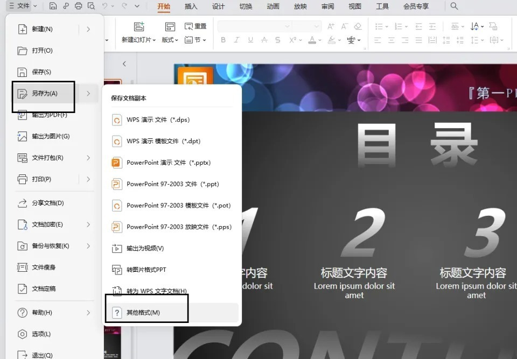Screen dimensions: 517x359
Task: Open the Layout (版式) dropdown
Action: click(170, 40)
